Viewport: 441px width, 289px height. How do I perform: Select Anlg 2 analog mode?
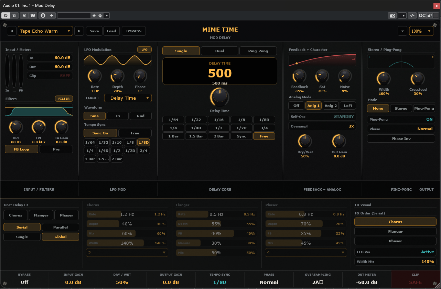pos(331,105)
